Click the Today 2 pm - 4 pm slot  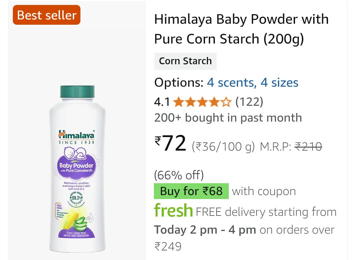click(205, 230)
